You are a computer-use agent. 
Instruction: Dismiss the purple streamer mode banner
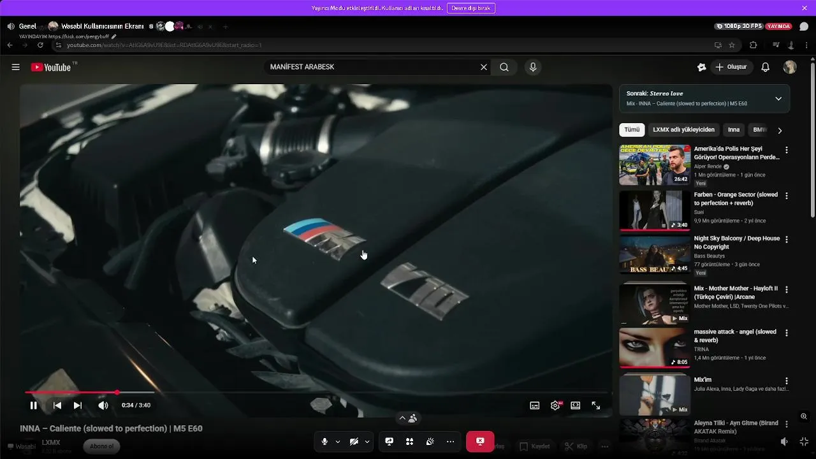pos(805,8)
